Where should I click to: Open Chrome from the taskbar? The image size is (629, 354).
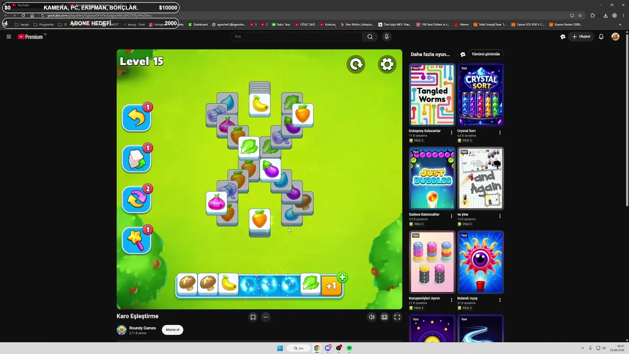317,348
